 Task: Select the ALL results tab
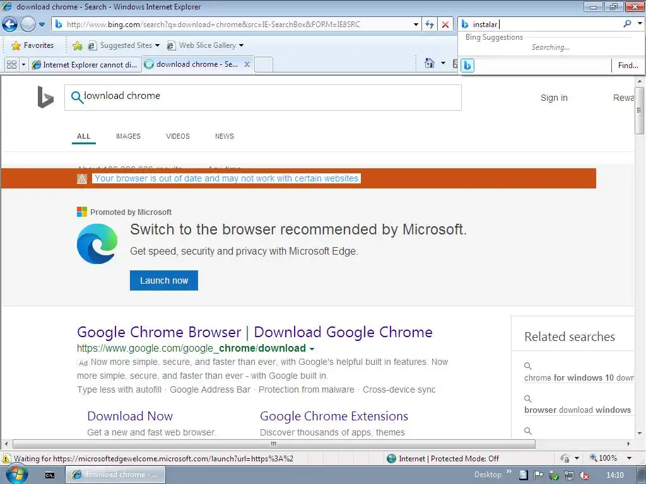(84, 136)
